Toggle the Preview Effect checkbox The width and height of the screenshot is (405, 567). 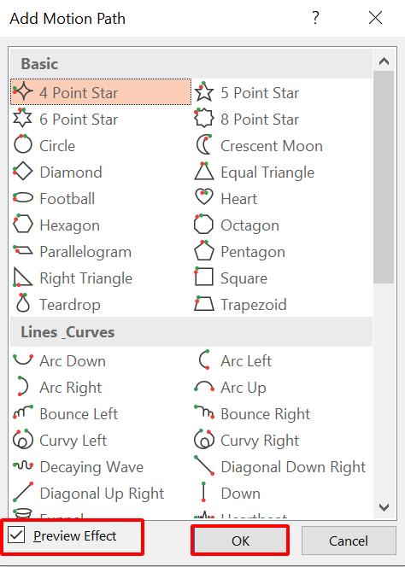click(16, 535)
